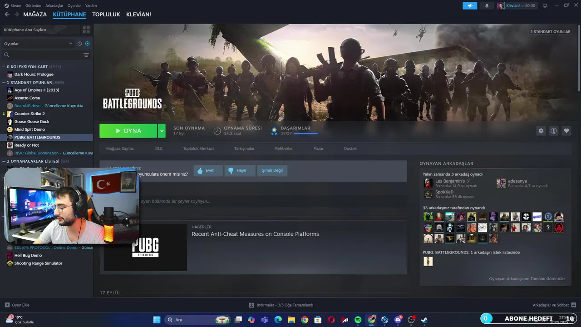
Task: Open friend adesanya's avatar
Action: (x=501, y=183)
